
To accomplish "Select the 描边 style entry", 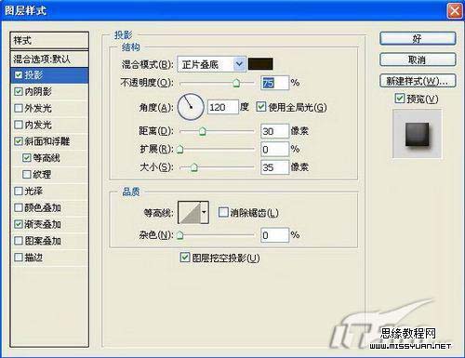I will [49, 258].
